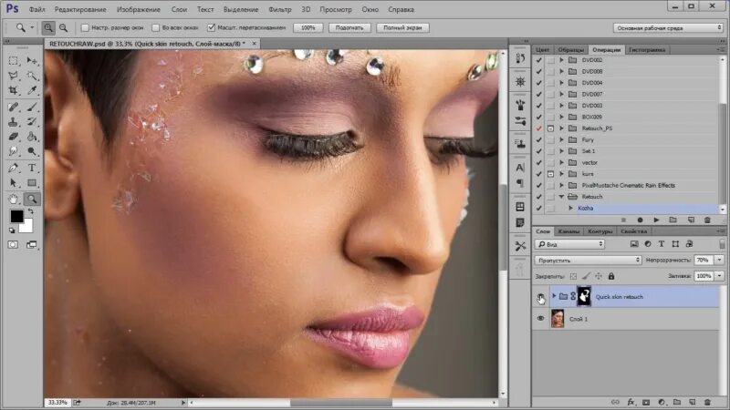Select the Hand tool

14,199
